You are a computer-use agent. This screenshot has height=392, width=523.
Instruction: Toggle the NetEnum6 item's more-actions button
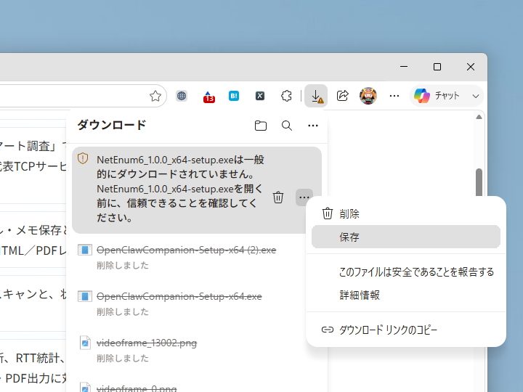pyautogui.click(x=304, y=197)
